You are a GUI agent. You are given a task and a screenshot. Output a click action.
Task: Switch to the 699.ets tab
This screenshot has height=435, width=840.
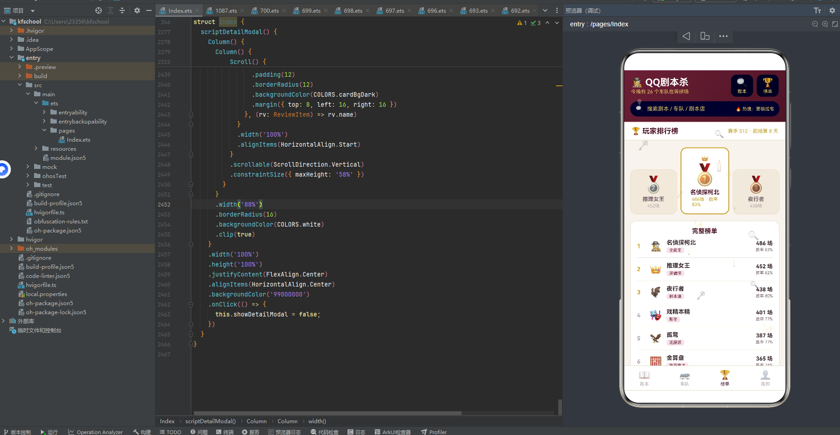(x=311, y=11)
